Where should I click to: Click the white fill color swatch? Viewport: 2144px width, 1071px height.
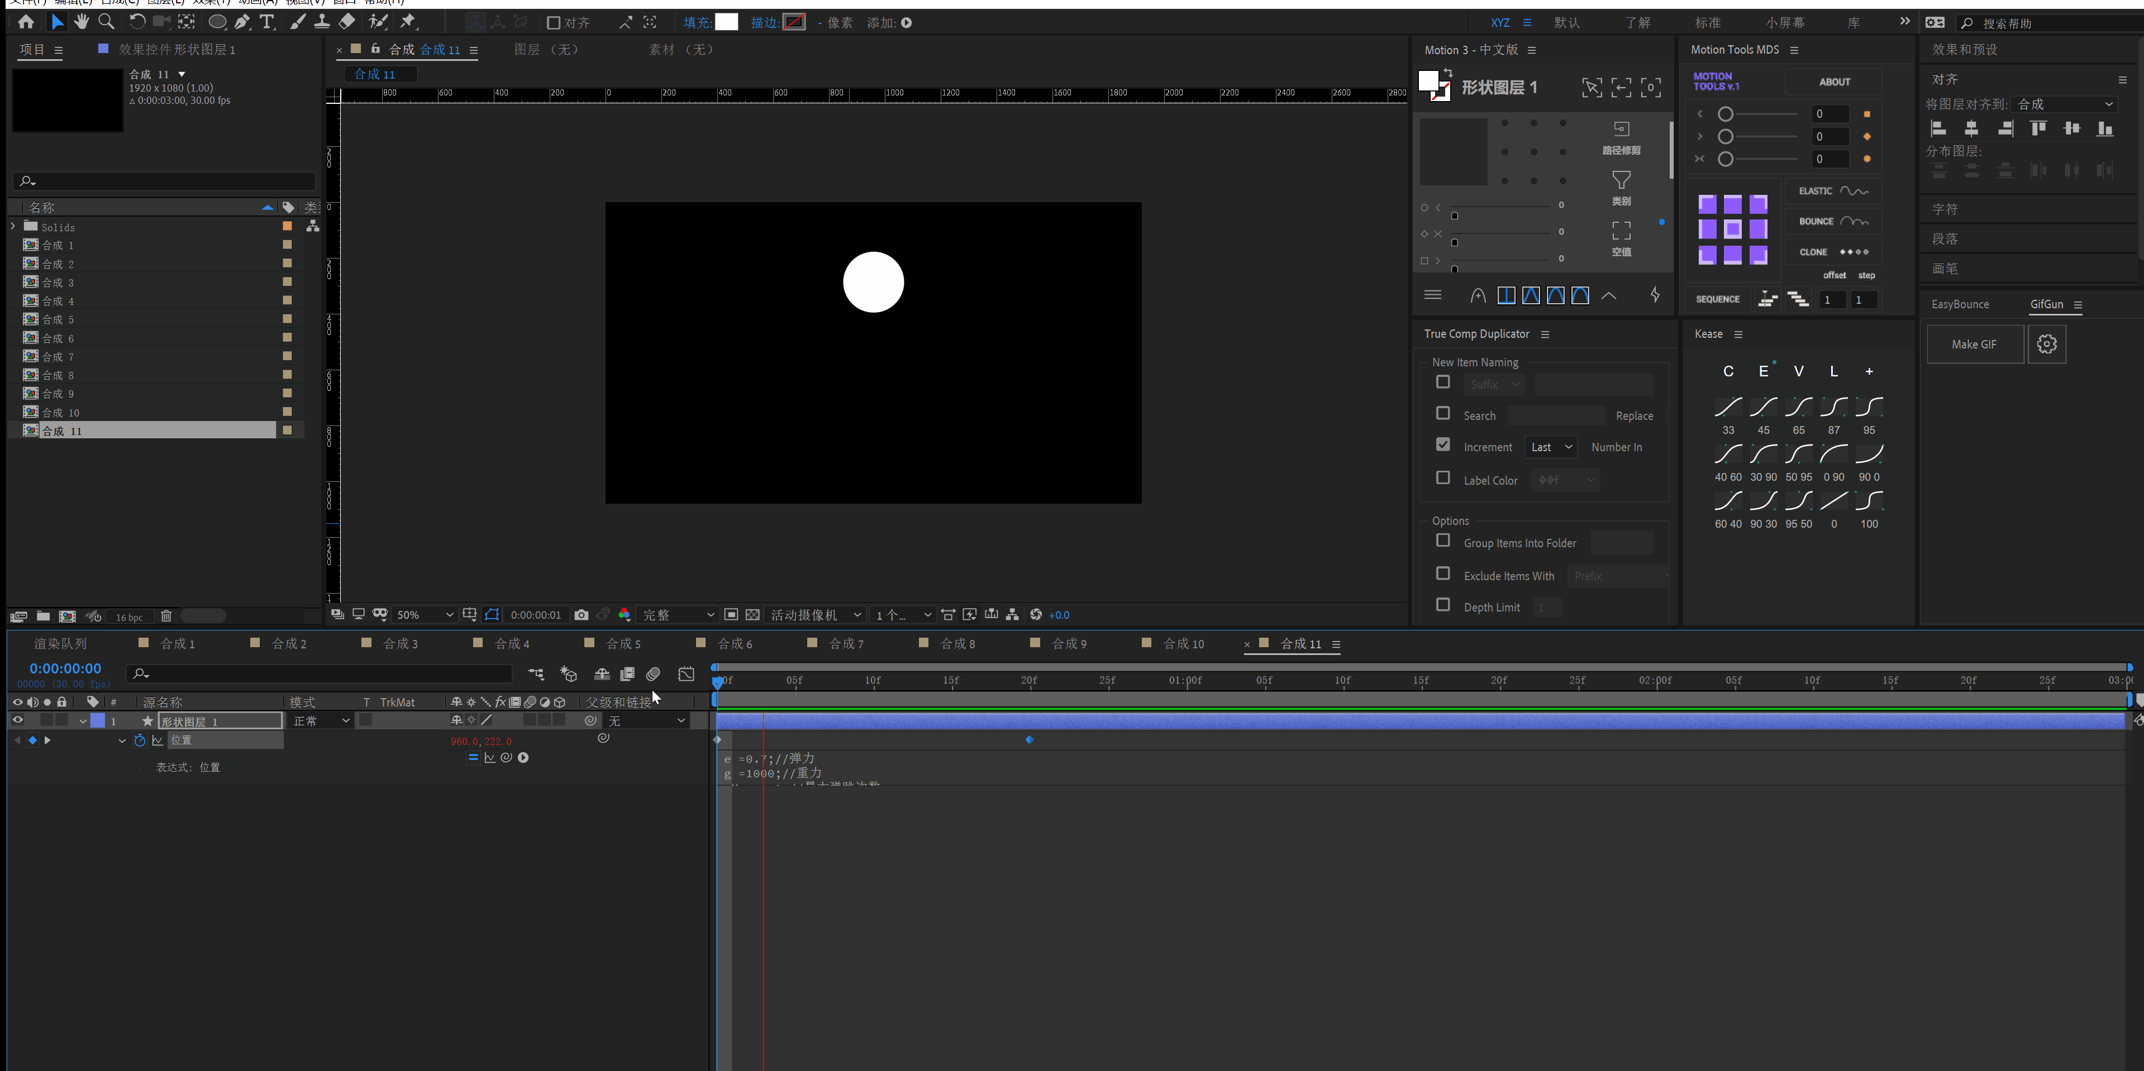[727, 22]
